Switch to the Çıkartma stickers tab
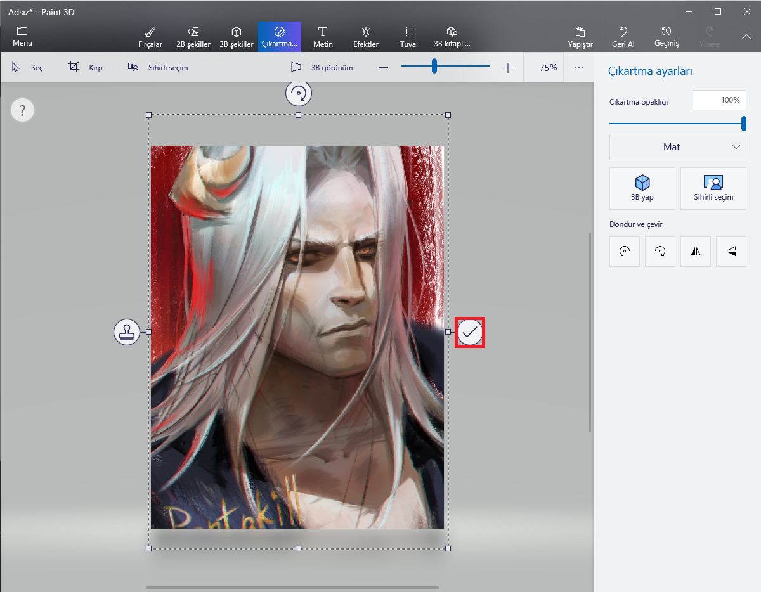 pyautogui.click(x=280, y=37)
